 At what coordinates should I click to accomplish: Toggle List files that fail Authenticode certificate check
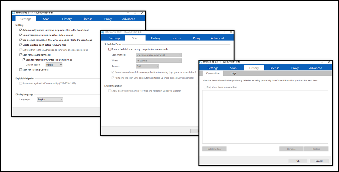(21, 50)
